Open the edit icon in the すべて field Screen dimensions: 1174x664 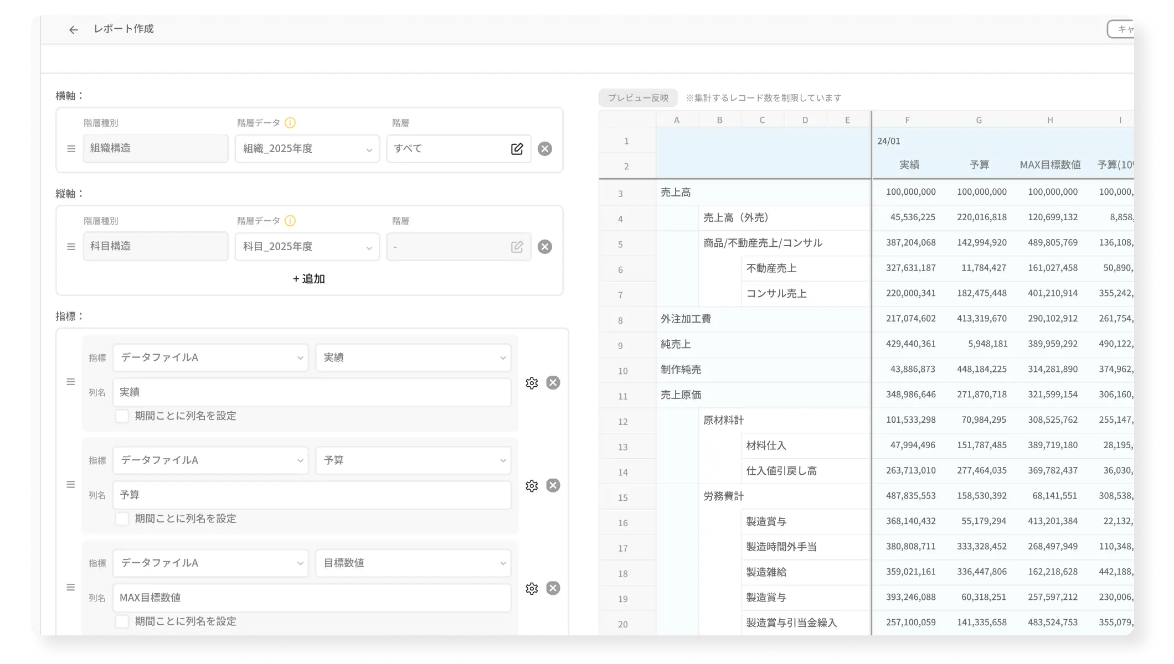[517, 149]
